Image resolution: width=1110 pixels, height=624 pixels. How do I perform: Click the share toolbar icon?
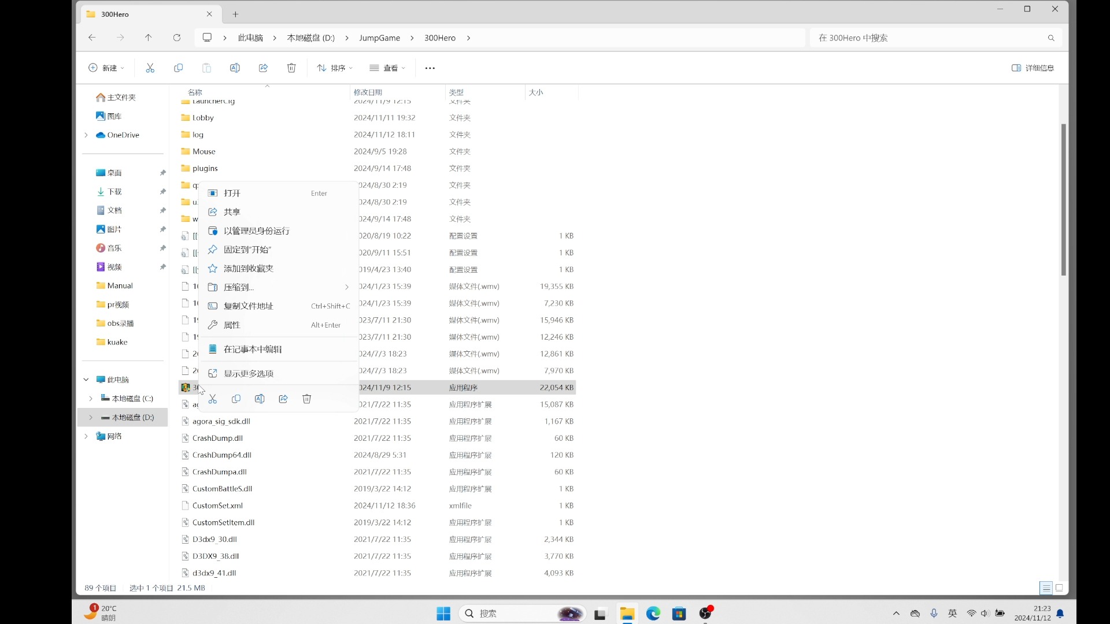pyautogui.click(x=263, y=68)
